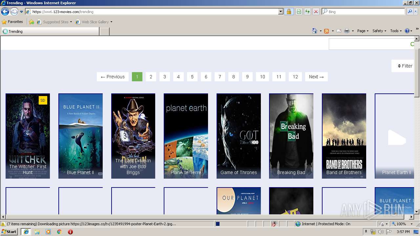This screenshot has height=236, width=420.
Task: Open the Page menu
Action: [x=363, y=31]
